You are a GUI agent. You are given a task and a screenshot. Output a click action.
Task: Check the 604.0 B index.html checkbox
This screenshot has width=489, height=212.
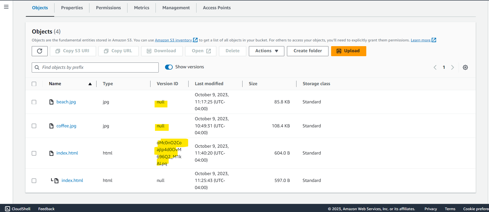click(34, 153)
